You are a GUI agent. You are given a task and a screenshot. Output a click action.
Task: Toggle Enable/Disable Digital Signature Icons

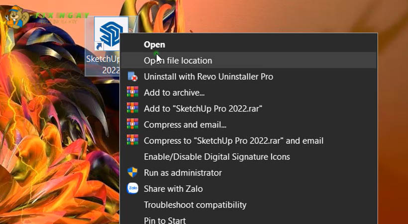pyautogui.click(x=216, y=157)
